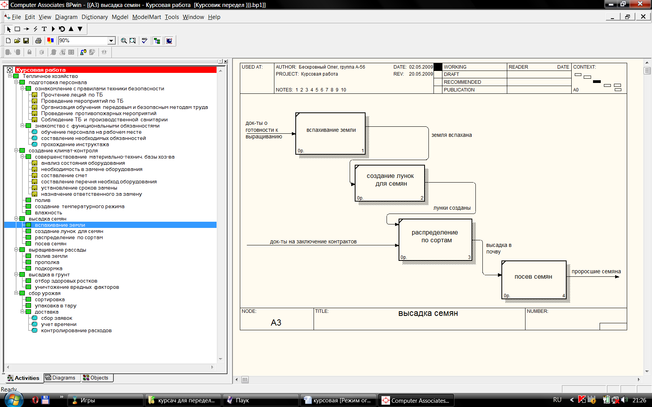Screen dimensions: 652x407
Task: Click the zoom magnifier icon
Action: coord(124,41)
